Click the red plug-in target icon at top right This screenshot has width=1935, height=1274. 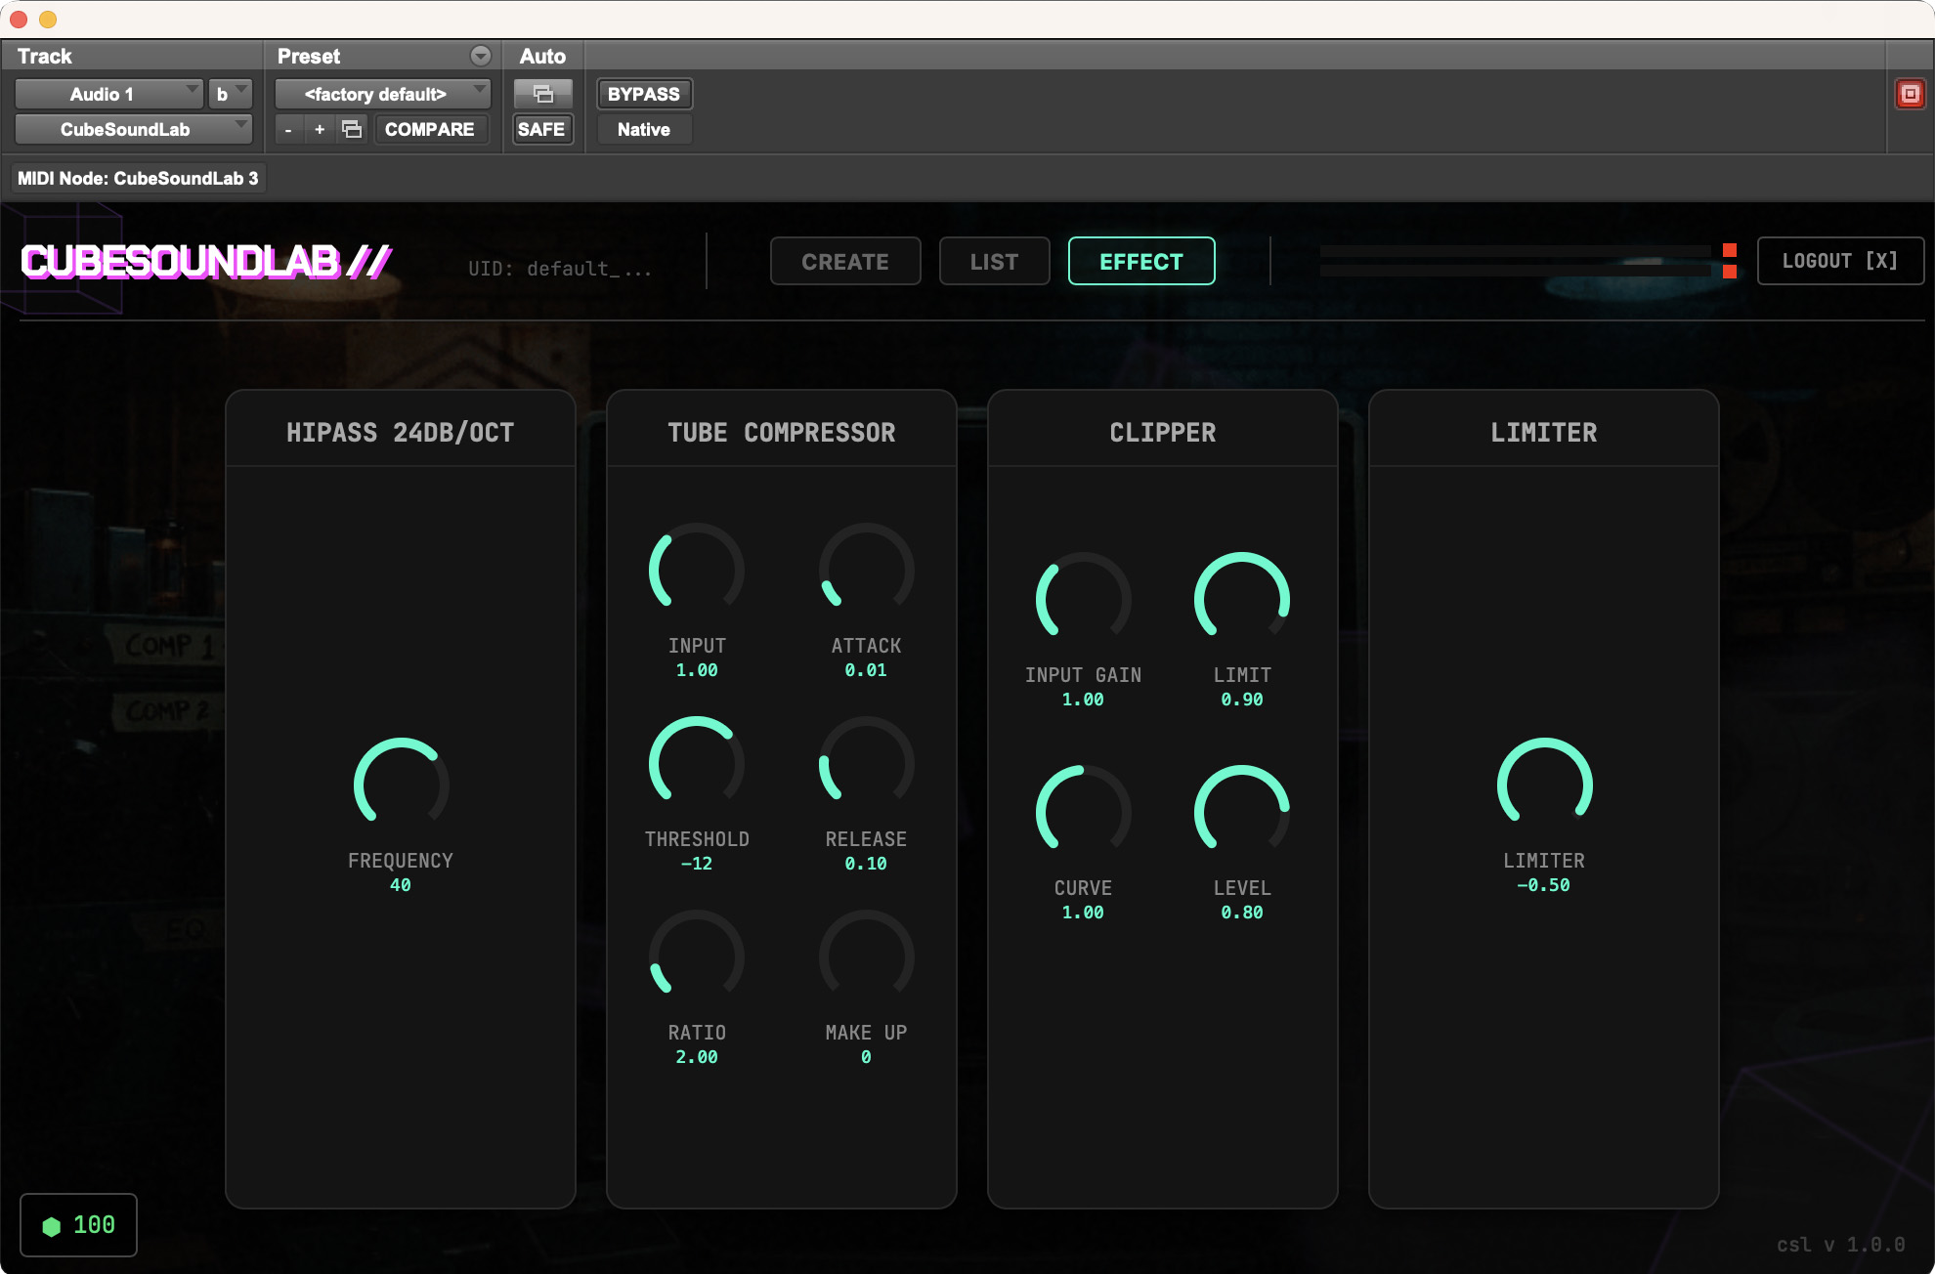pos(1910,92)
